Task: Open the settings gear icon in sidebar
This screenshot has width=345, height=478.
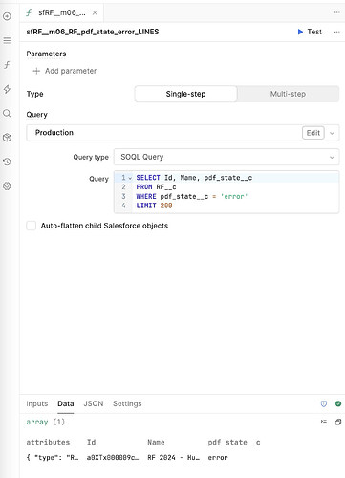Action: tap(7, 186)
